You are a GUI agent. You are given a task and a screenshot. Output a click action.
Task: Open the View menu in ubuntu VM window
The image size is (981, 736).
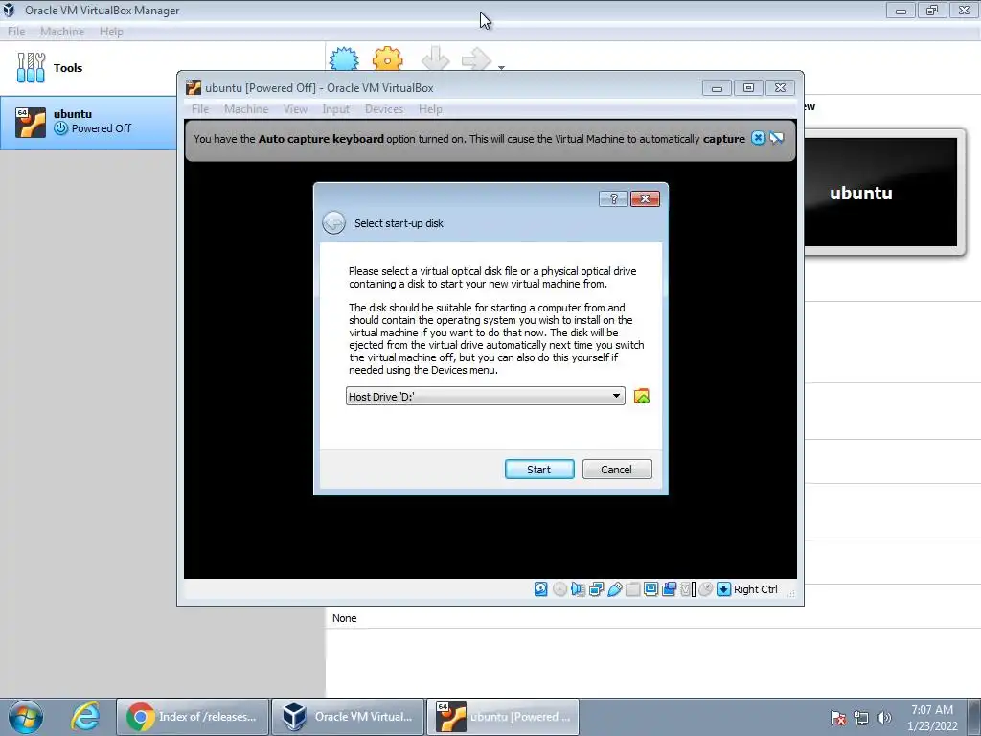coord(295,109)
